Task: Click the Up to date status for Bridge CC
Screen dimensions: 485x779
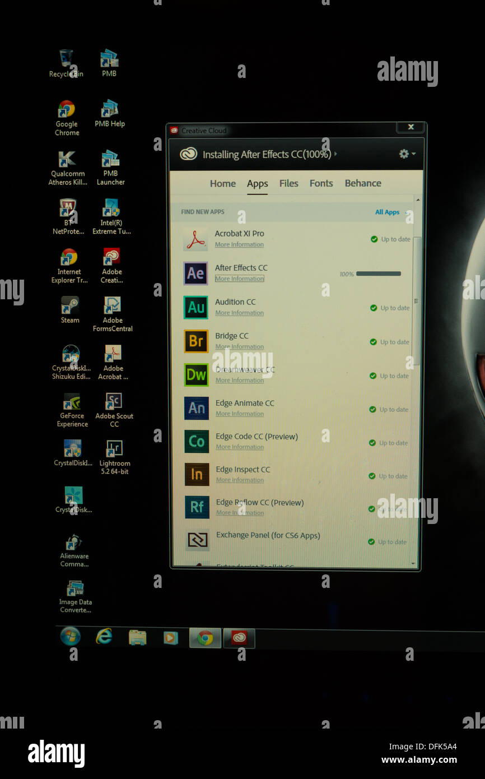Action: click(390, 342)
